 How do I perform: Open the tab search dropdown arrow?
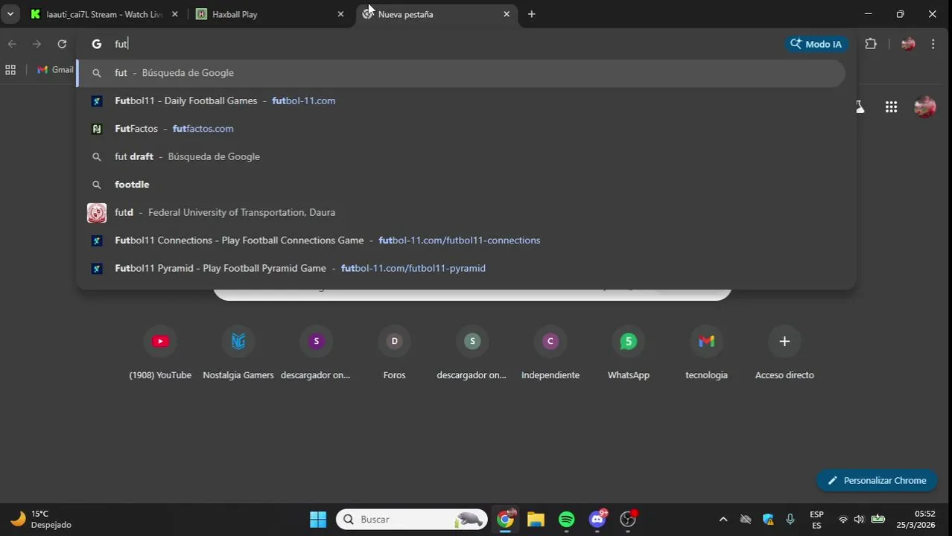pyautogui.click(x=10, y=14)
